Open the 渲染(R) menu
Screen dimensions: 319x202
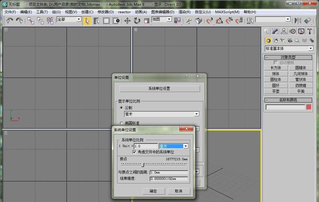184,12
